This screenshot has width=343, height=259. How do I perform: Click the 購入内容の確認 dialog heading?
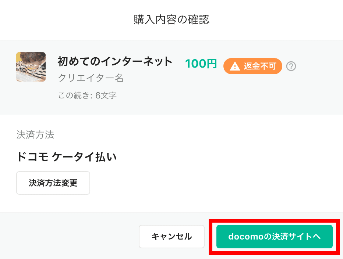[x=171, y=19]
